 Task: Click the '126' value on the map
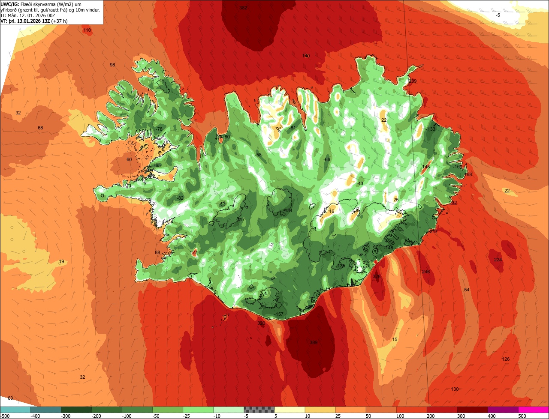[506, 359]
